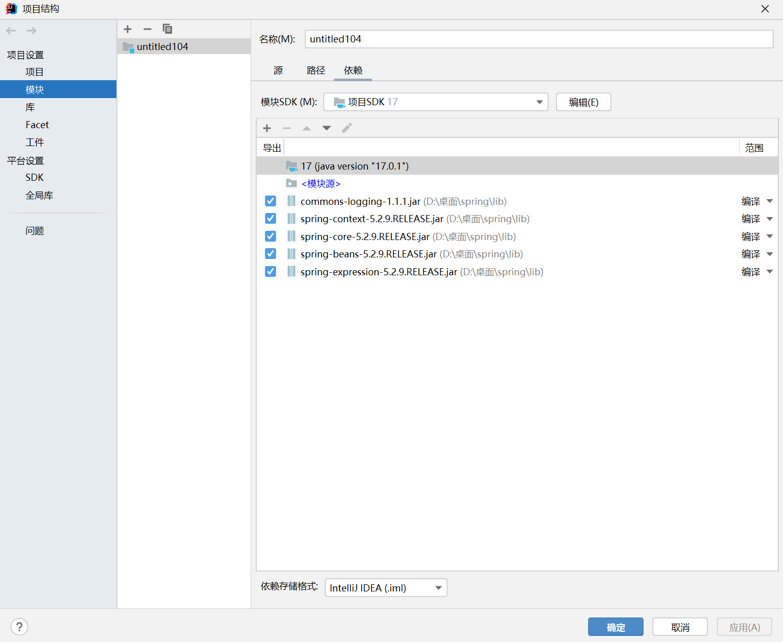Toggle export checkbox for spring-context-5.2.9.RELEASE.jar
The image size is (783, 642).
click(x=271, y=219)
